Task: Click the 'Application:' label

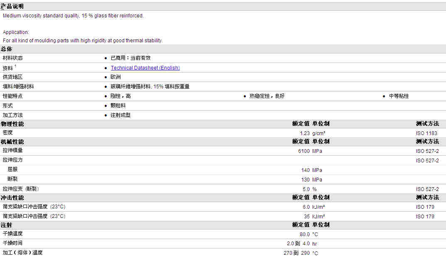Action: [16, 32]
